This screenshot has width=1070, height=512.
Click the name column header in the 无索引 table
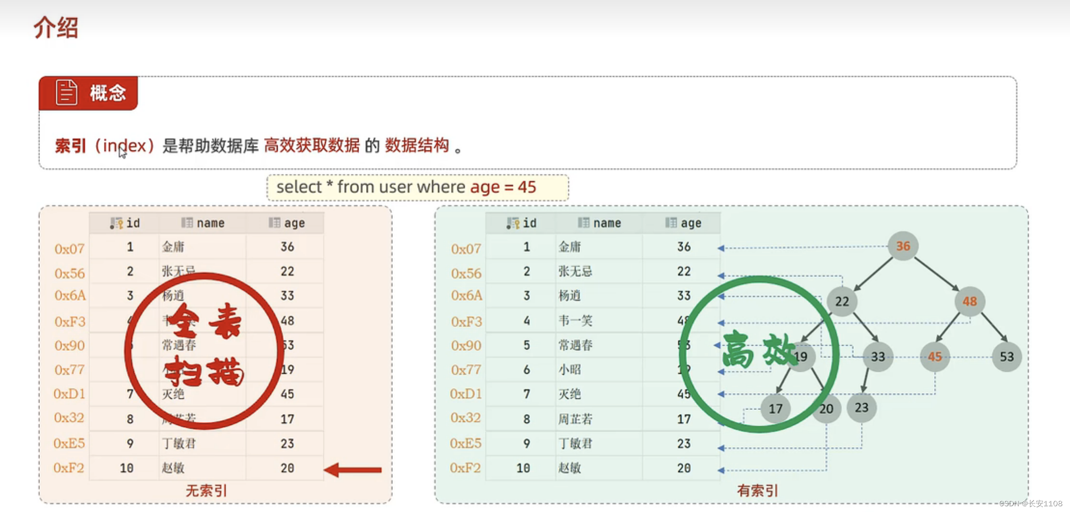203,223
